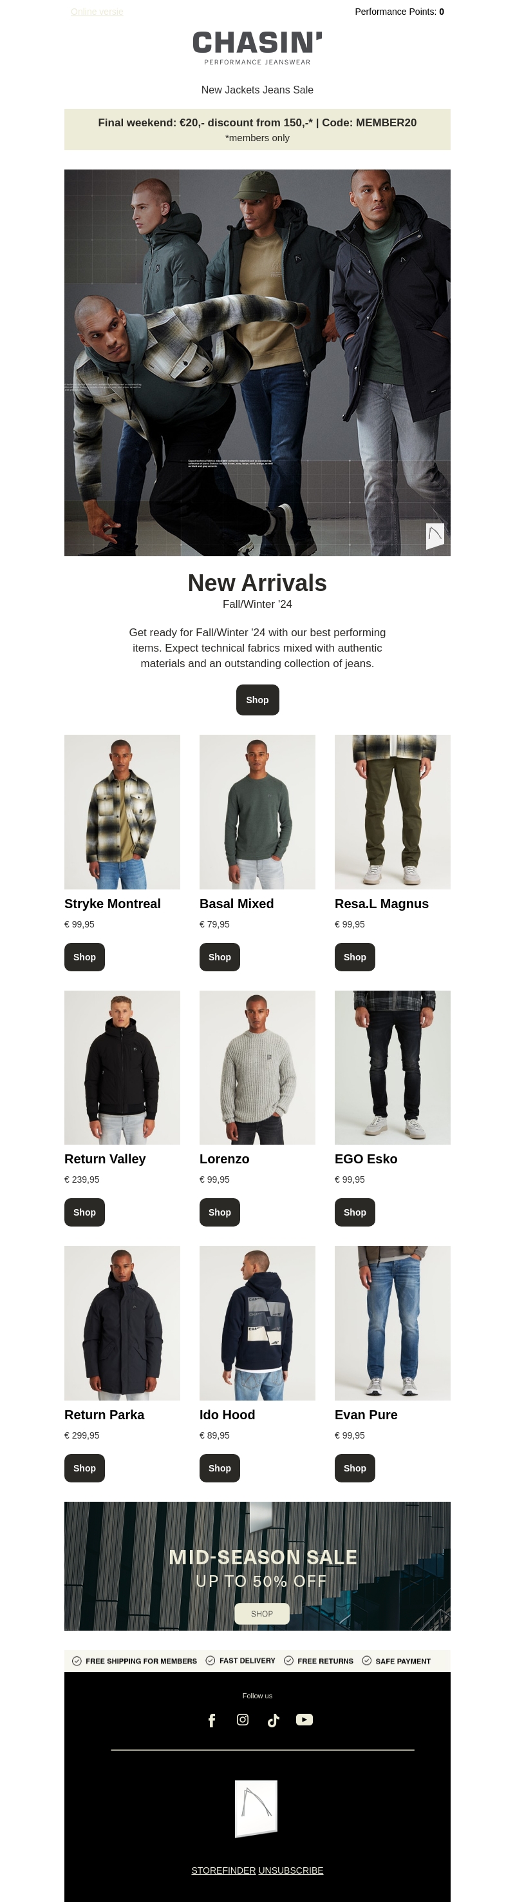Shop the New Arrivals collection button

coord(257,700)
